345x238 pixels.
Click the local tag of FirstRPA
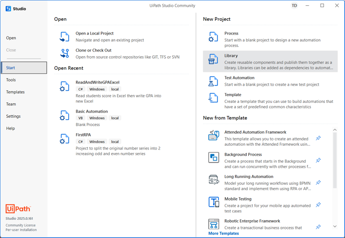click(x=115, y=141)
